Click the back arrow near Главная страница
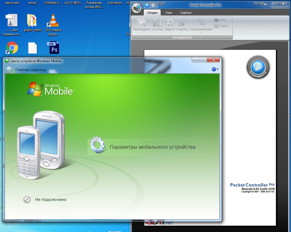Viewport: 291px width, 232px height. click(x=9, y=70)
